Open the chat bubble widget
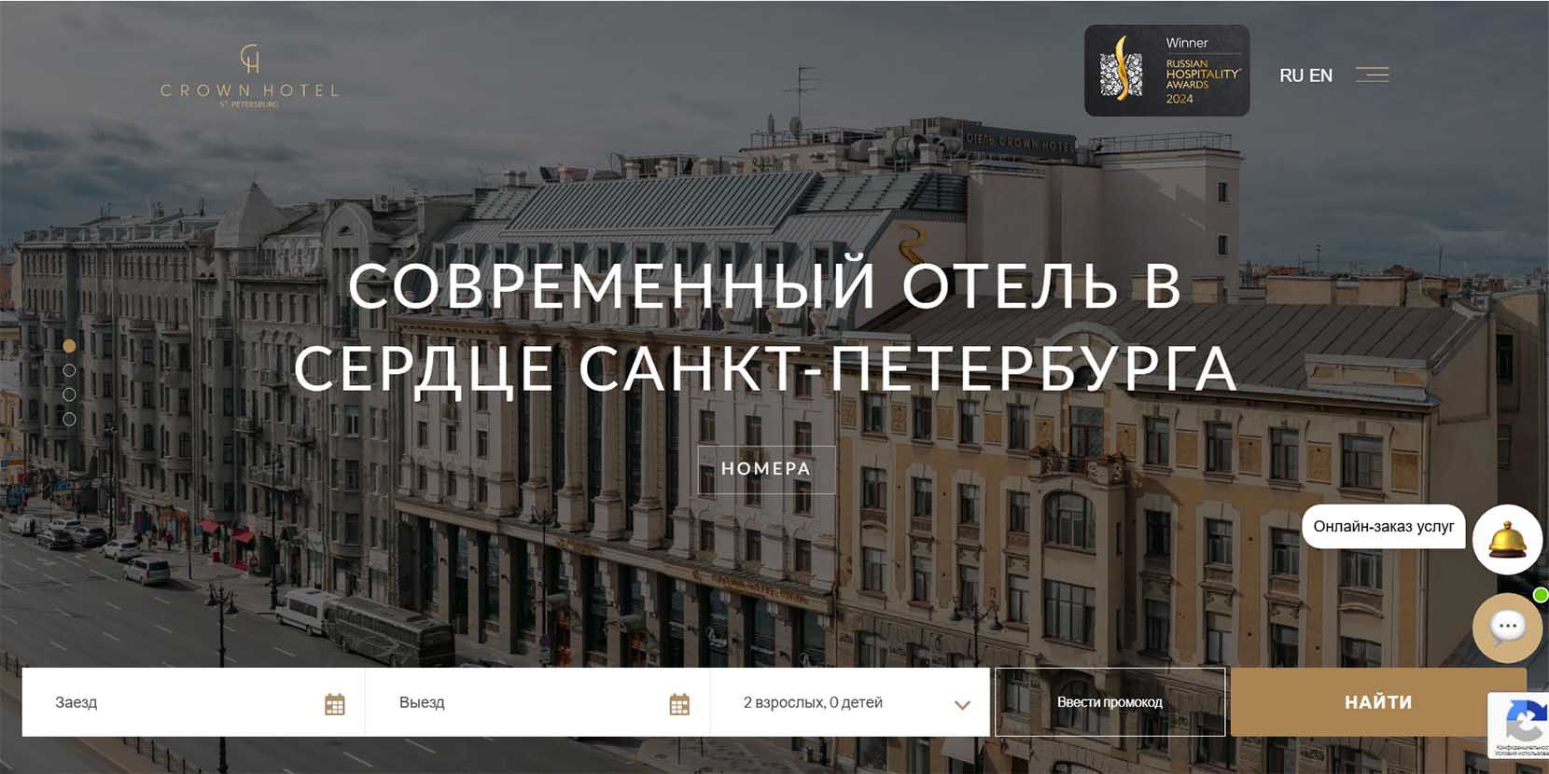Image resolution: width=1549 pixels, height=774 pixels. point(1506,628)
